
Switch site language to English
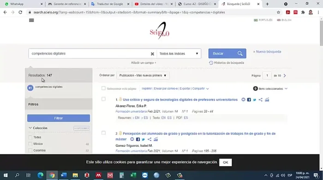[284, 20]
